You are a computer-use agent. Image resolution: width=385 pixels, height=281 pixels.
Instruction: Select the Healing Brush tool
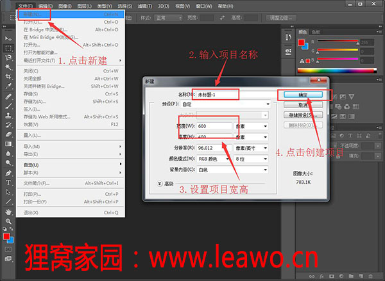click(x=8, y=96)
